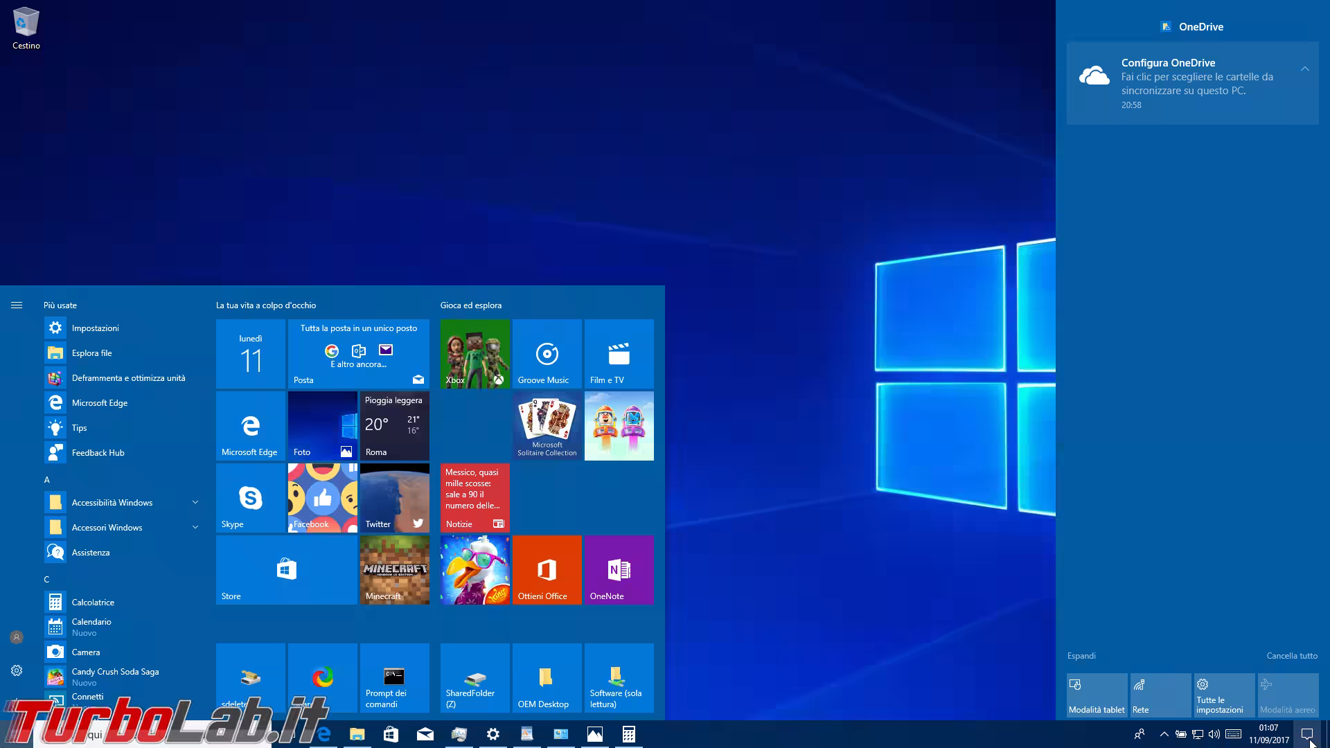
Task: Open Mail from the taskbar
Action: tap(425, 733)
